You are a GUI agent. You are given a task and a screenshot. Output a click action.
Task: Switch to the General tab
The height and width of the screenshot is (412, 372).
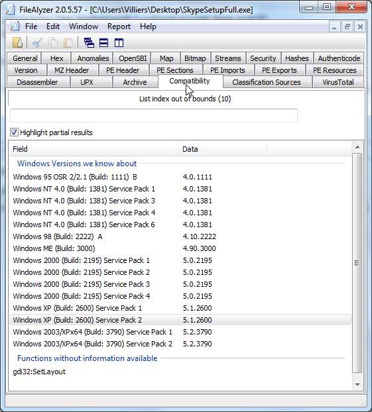pyautogui.click(x=25, y=58)
